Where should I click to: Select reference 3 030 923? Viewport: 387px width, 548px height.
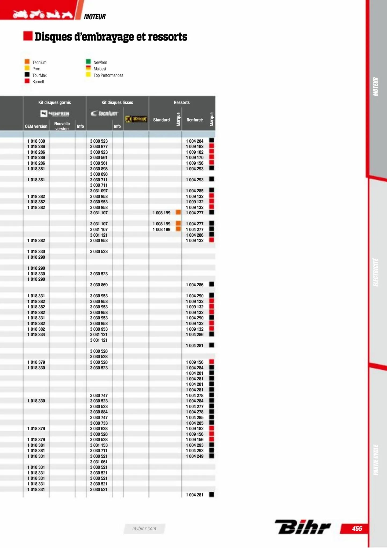click(x=99, y=152)
